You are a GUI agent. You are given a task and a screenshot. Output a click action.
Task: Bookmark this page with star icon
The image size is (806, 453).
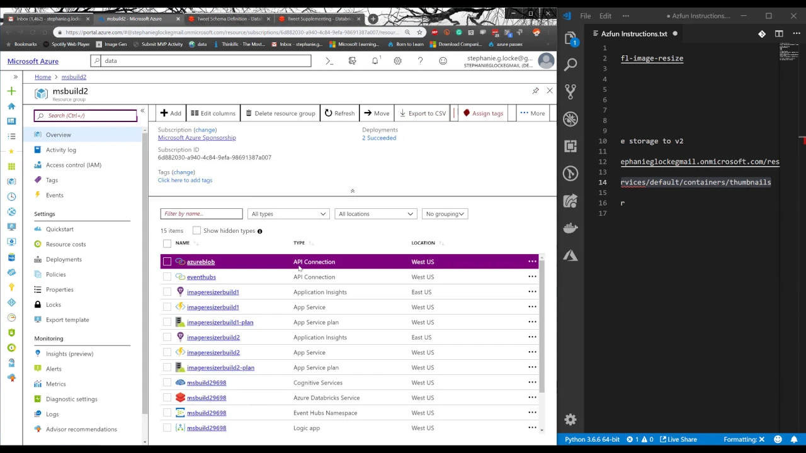click(x=419, y=32)
